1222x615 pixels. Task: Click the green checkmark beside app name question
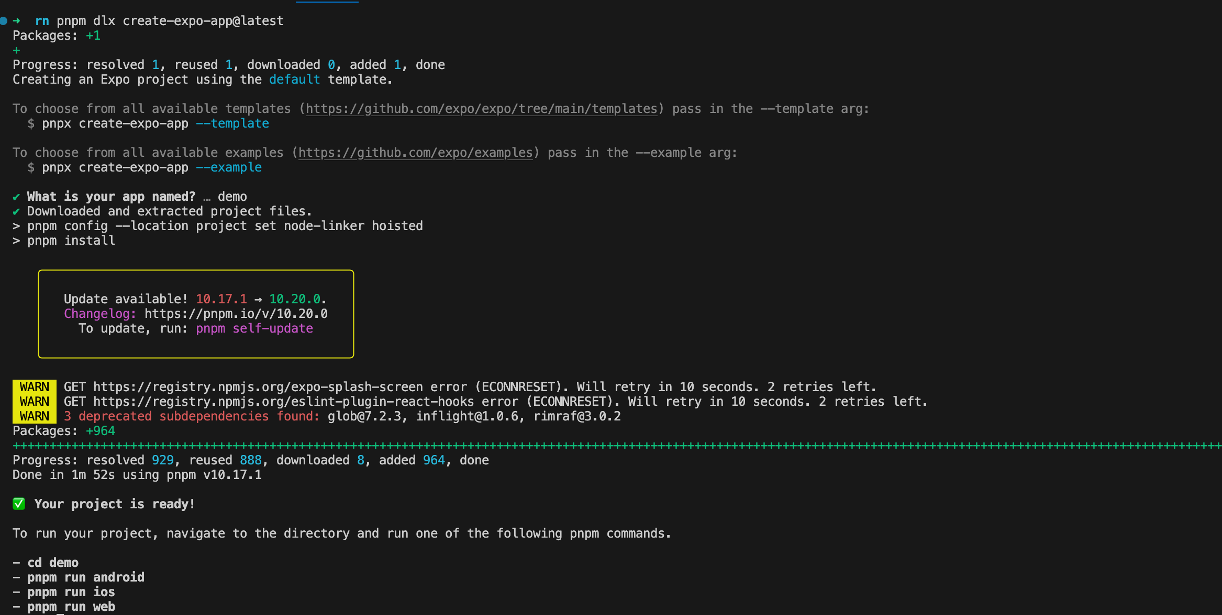(x=16, y=197)
